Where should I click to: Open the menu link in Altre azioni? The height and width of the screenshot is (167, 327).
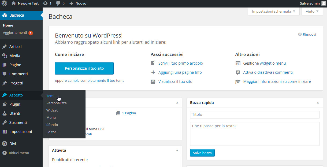281,63
